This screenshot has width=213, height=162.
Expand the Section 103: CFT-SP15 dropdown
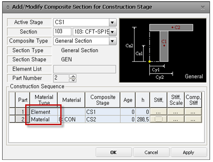(112, 32)
